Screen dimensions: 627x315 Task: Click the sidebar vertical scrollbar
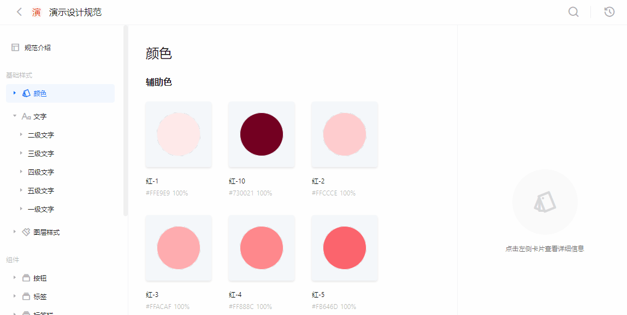click(x=126, y=120)
